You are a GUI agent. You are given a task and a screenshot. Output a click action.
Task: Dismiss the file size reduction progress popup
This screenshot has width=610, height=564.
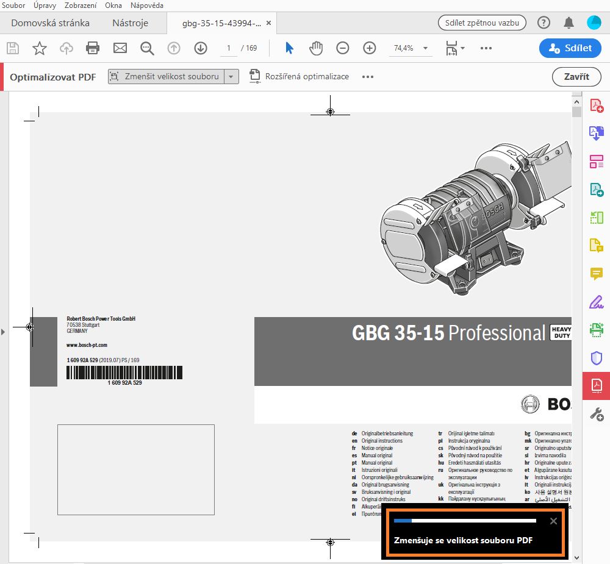pos(554,521)
